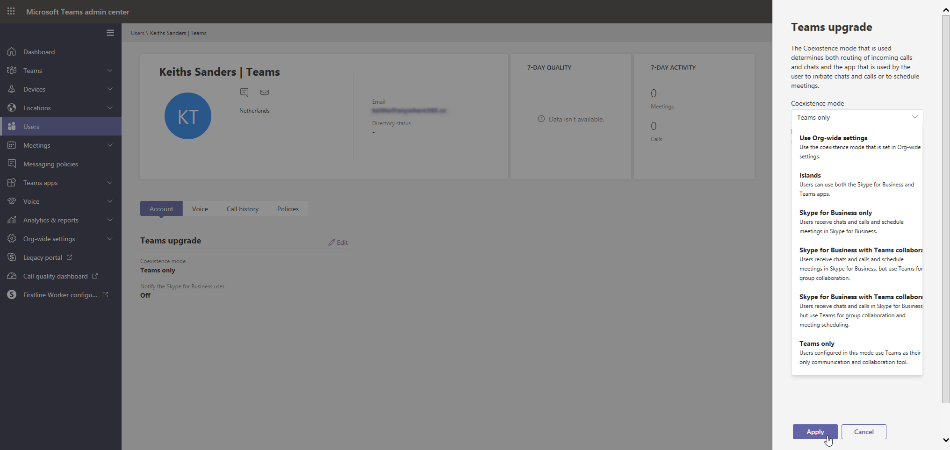This screenshot has width=950, height=450.
Task: Click the Legacy portal Skype icon
Action: click(12, 257)
